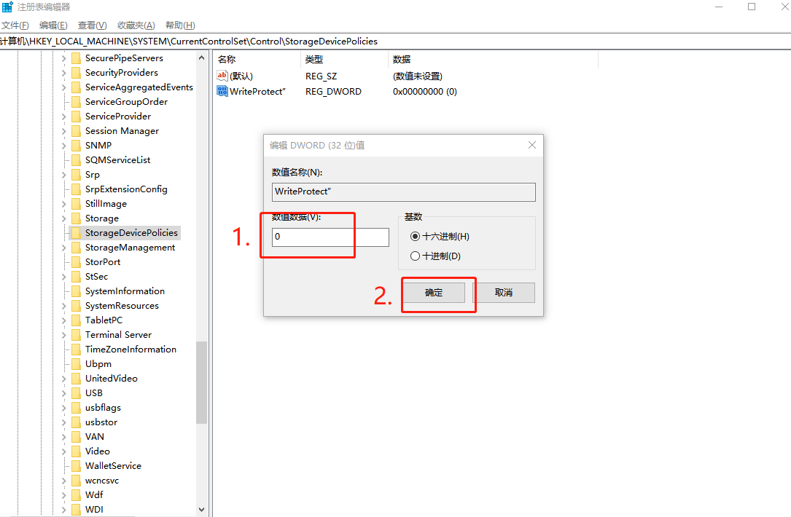Click the Terminal Server folder icon

click(76, 335)
